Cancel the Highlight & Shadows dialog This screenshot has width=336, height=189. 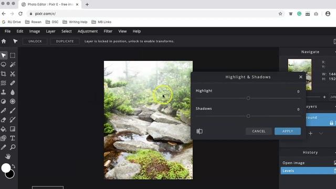click(x=259, y=131)
